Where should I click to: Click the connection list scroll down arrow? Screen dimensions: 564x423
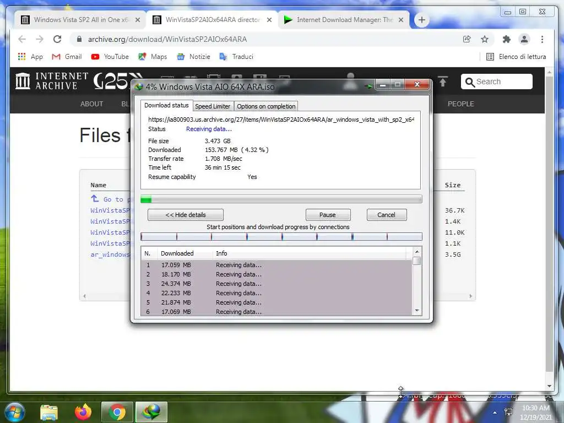click(417, 311)
